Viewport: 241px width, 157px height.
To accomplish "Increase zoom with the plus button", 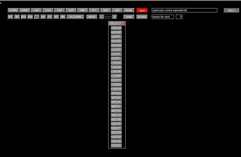I will tap(115, 17).
